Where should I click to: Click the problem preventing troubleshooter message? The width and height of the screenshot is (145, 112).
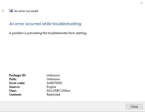48,33
